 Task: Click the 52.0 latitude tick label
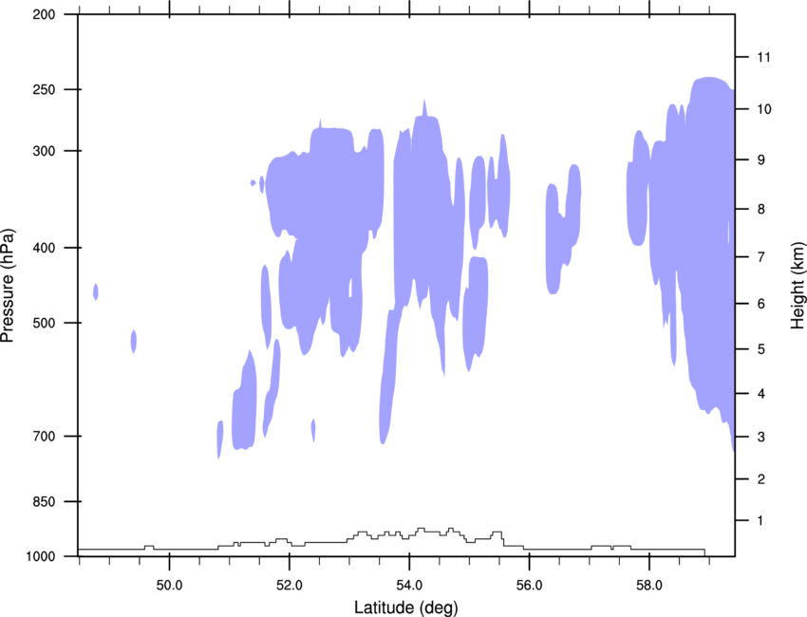pos(290,586)
